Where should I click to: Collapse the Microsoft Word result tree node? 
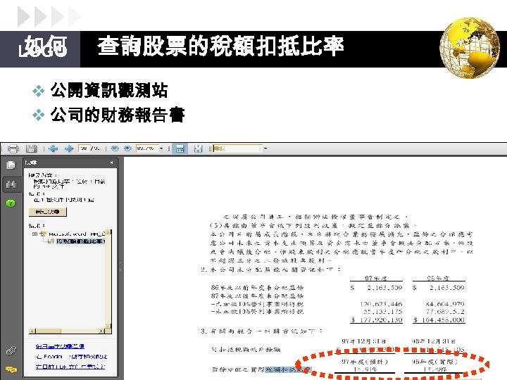35,234
